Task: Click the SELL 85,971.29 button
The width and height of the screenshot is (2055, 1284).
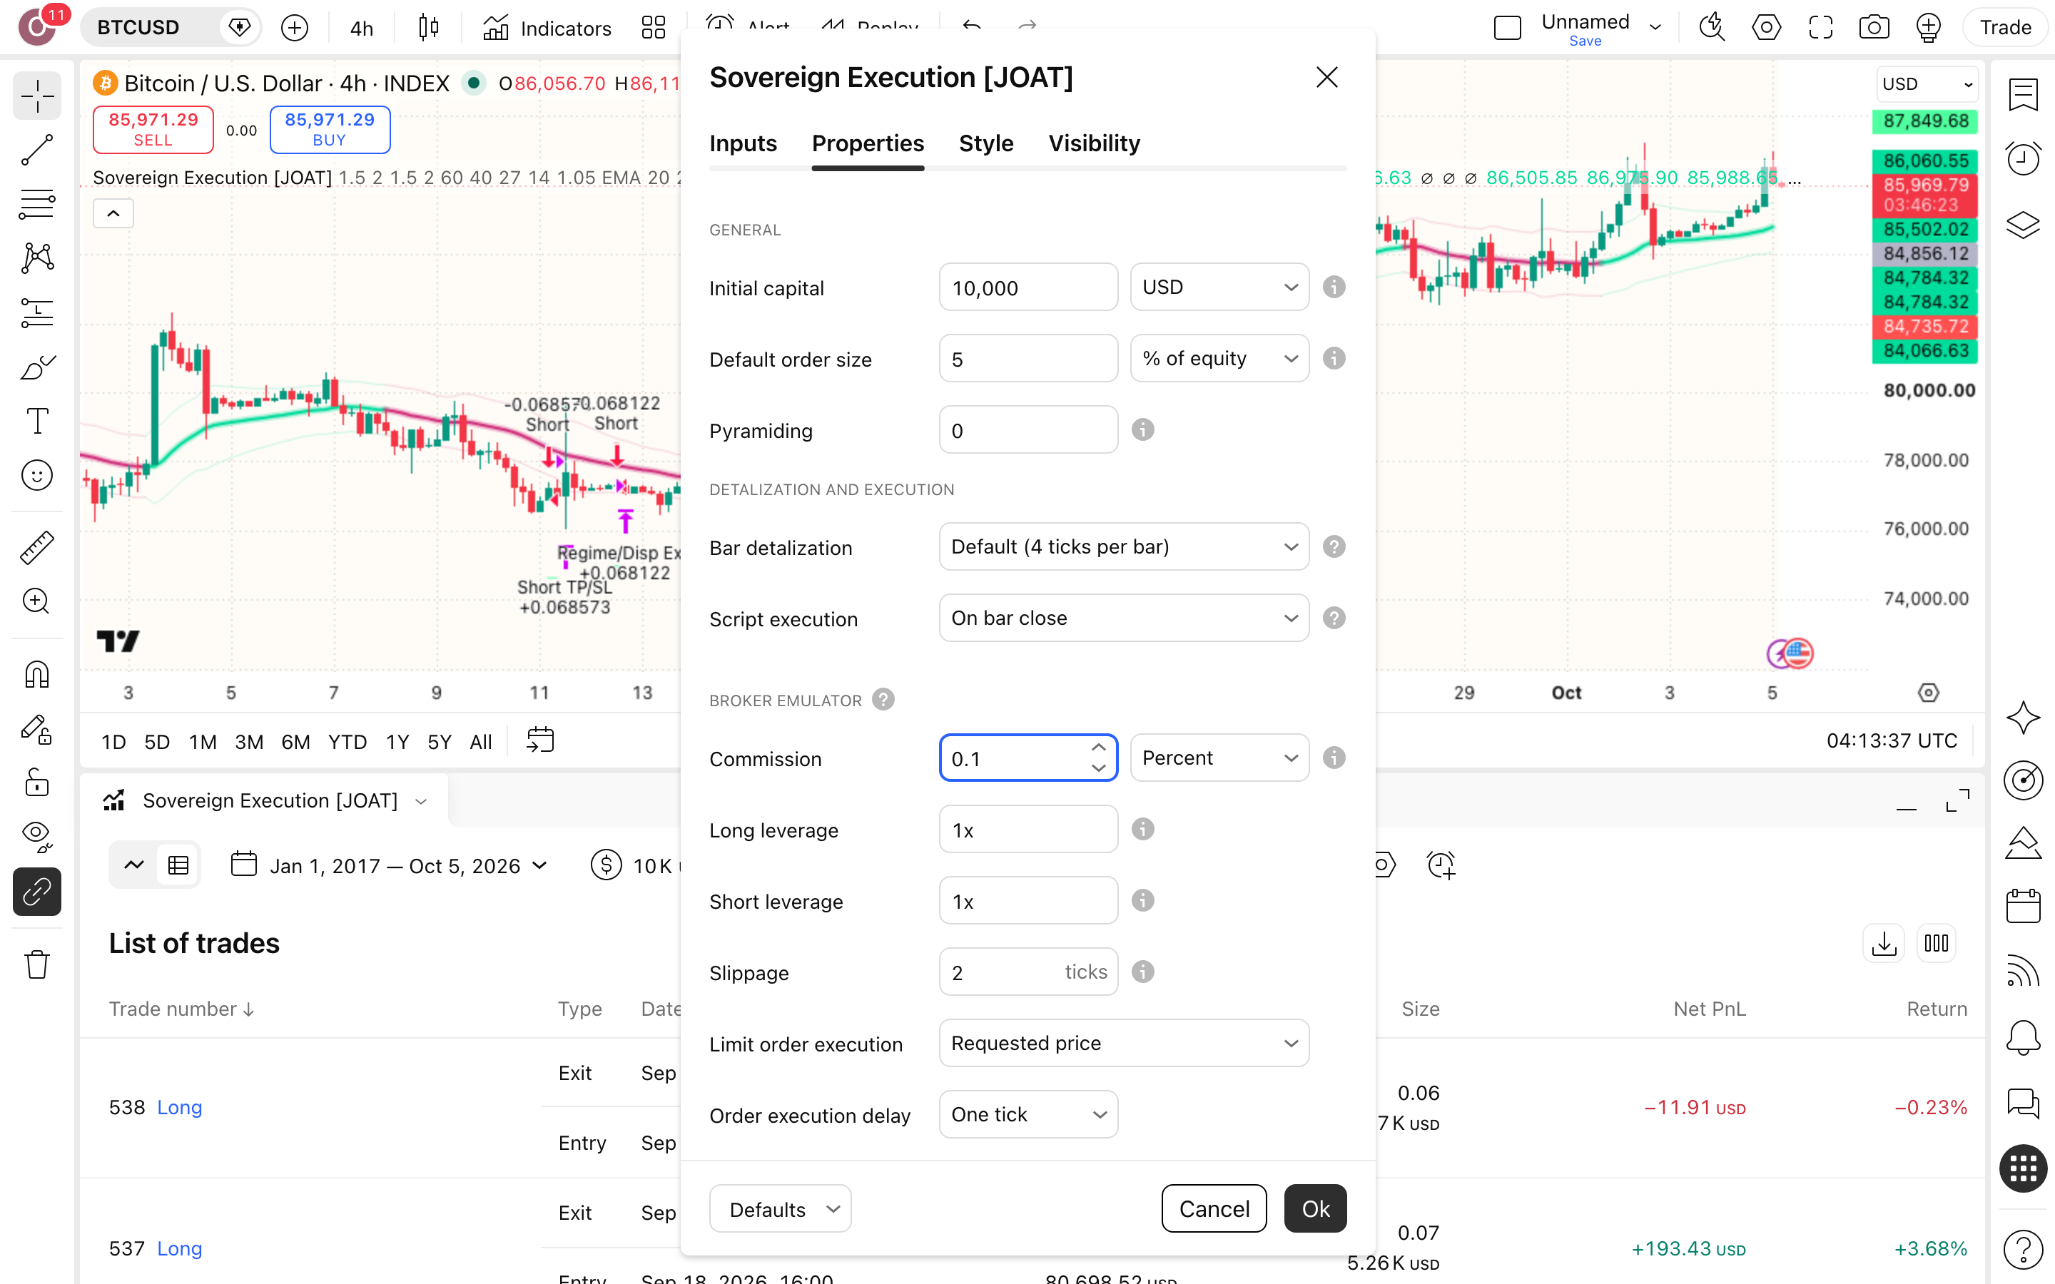Action: [x=153, y=129]
